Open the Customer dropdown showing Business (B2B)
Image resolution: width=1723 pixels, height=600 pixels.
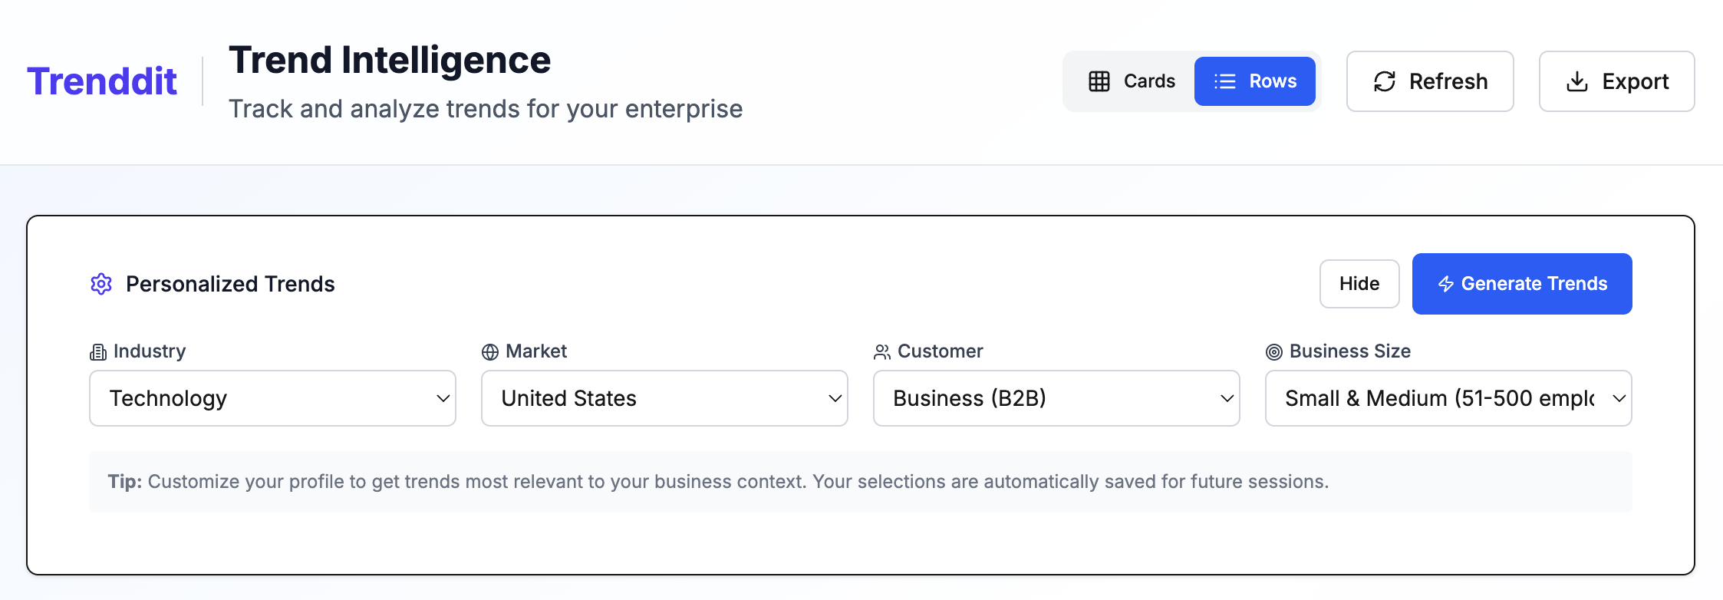(x=1056, y=398)
